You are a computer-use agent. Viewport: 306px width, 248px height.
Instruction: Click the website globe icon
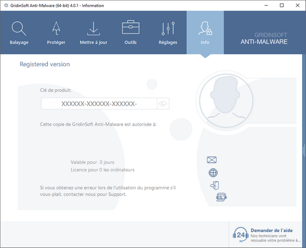tap(213, 173)
